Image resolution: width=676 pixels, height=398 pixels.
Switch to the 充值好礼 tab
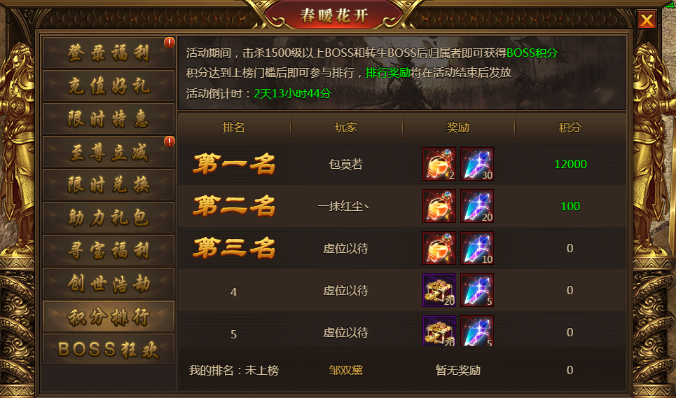(x=108, y=85)
